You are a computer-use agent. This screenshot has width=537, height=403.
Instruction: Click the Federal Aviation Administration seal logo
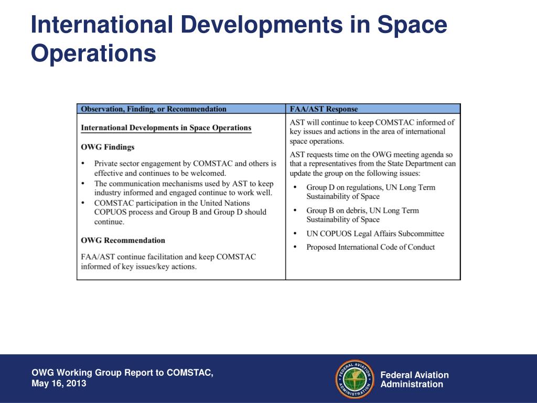(355, 379)
